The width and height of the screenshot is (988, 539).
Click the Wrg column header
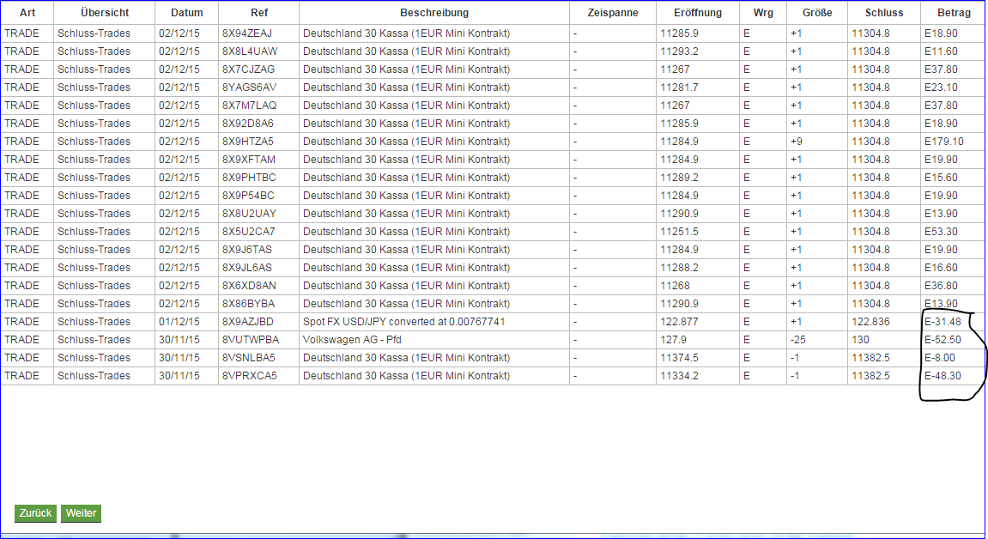click(x=762, y=13)
